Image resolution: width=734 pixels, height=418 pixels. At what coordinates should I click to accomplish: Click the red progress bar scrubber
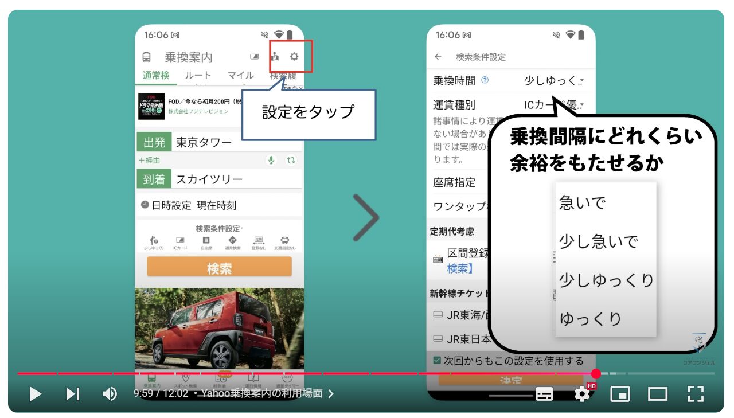pos(596,374)
